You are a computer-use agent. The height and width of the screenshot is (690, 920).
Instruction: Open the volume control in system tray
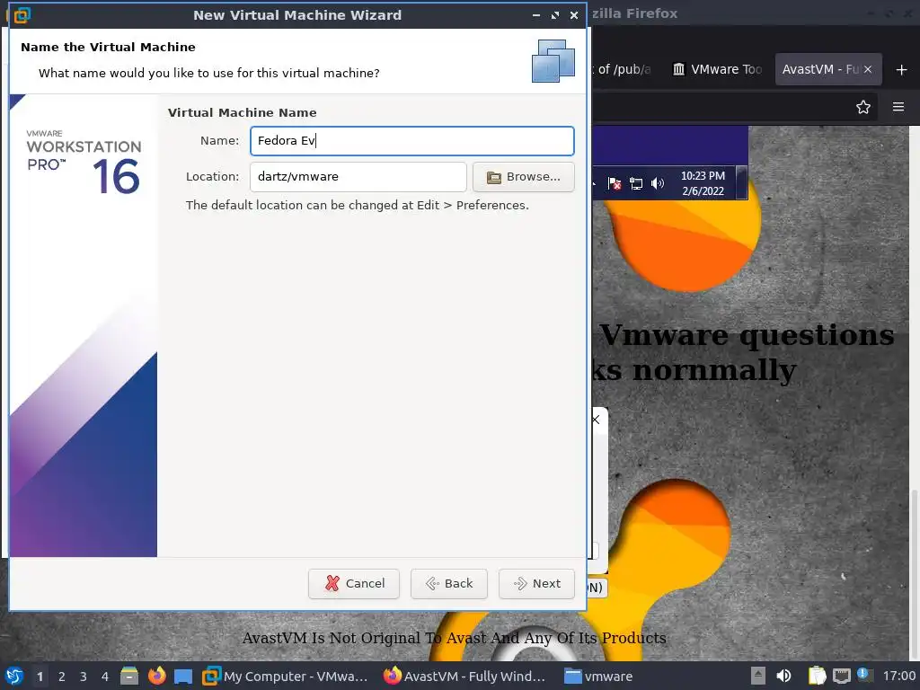[x=783, y=677]
